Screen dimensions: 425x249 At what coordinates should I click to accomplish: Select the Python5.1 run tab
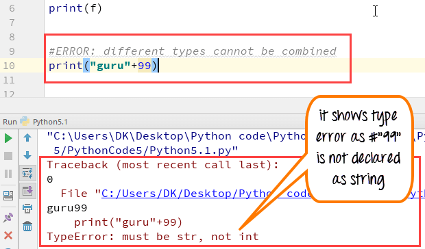(x=44, y=122)
